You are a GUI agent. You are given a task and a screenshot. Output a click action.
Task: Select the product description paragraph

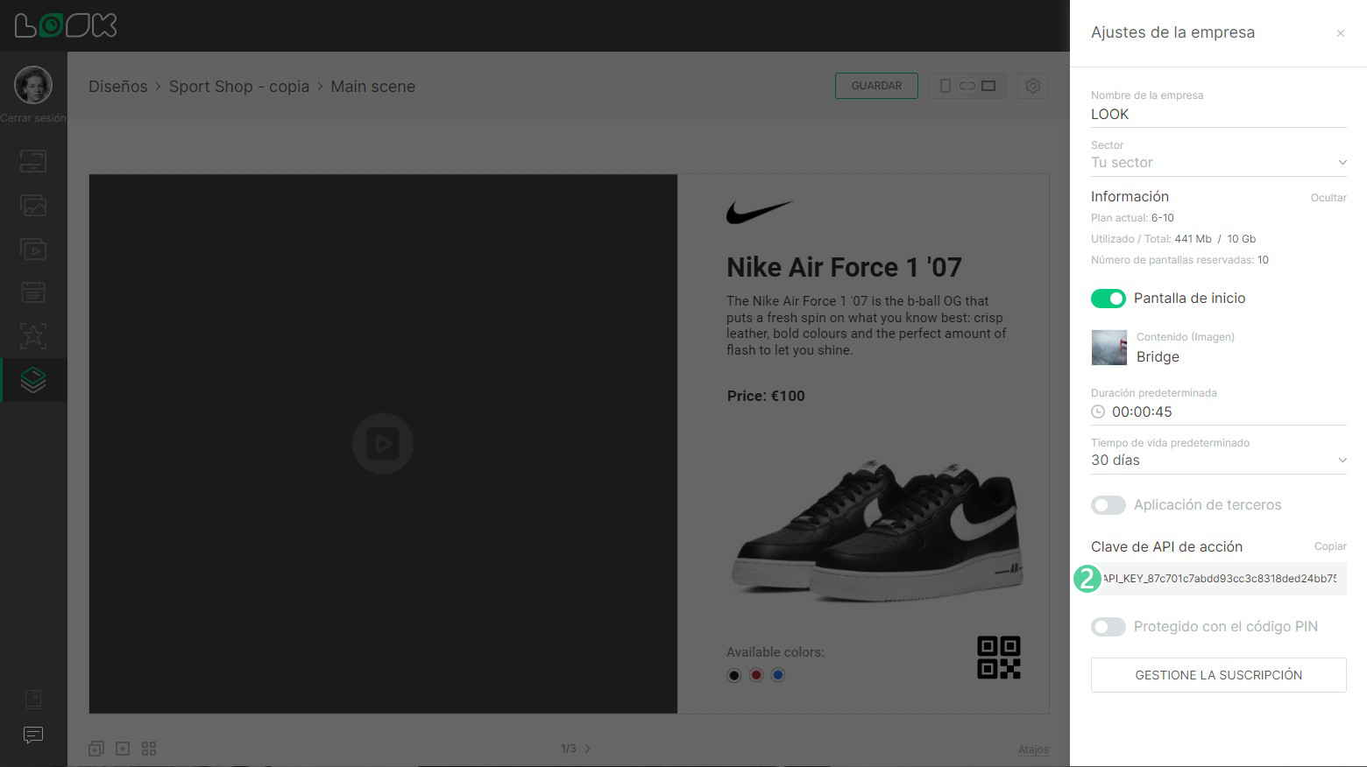coord(867,326)
